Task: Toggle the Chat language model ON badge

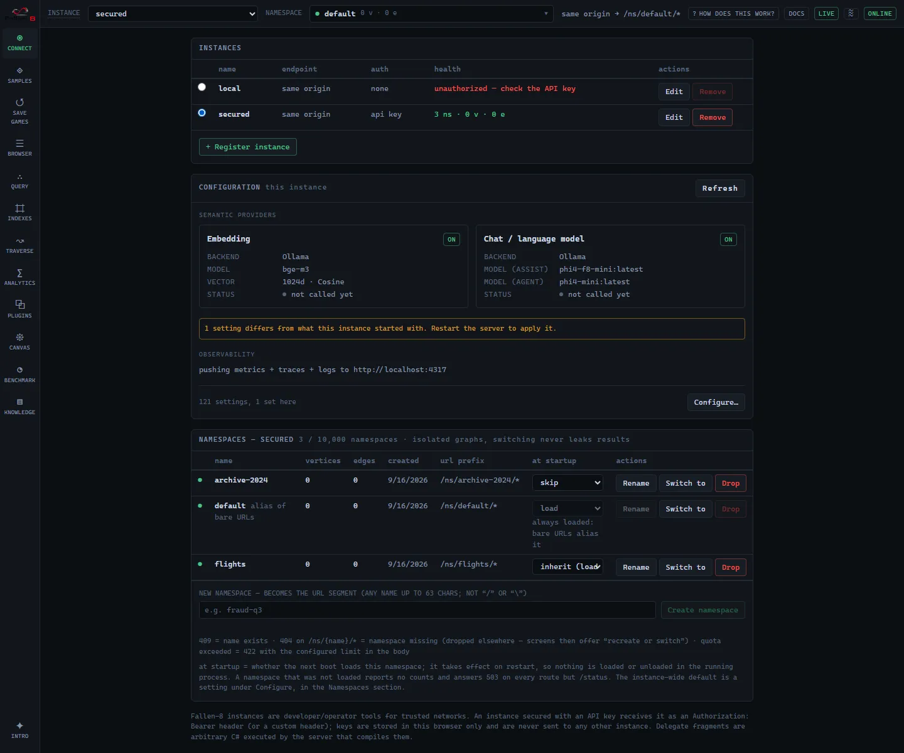Action: coord(728,240)
